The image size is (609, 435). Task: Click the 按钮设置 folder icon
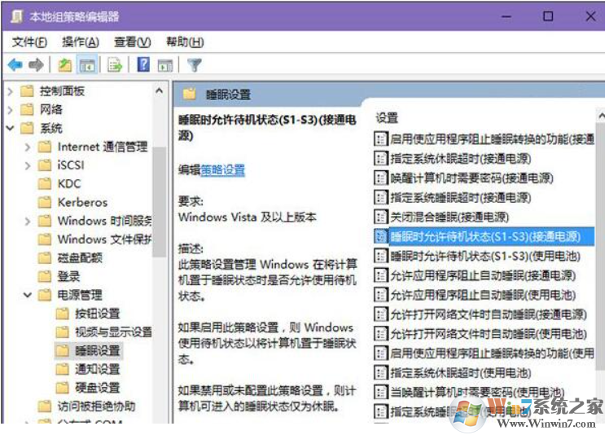pos(62,314)
